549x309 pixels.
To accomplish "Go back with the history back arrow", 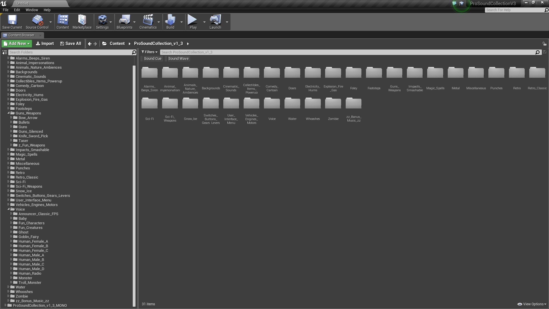I will pos(90,44).
